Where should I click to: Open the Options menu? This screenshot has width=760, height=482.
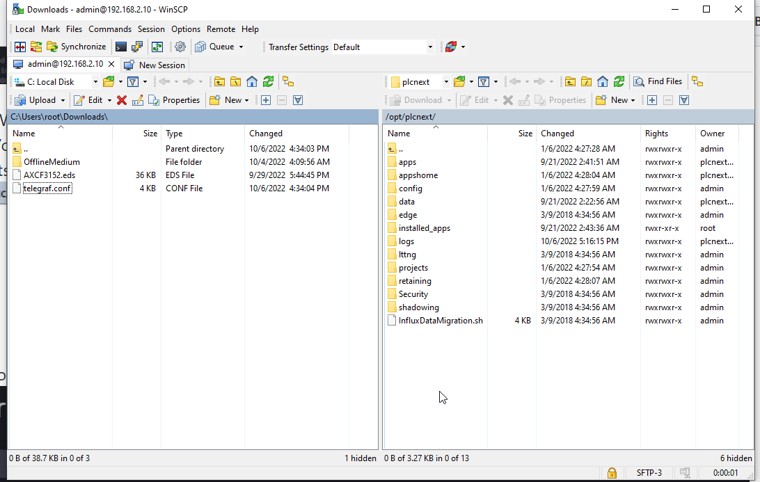(x=186, y=29)
